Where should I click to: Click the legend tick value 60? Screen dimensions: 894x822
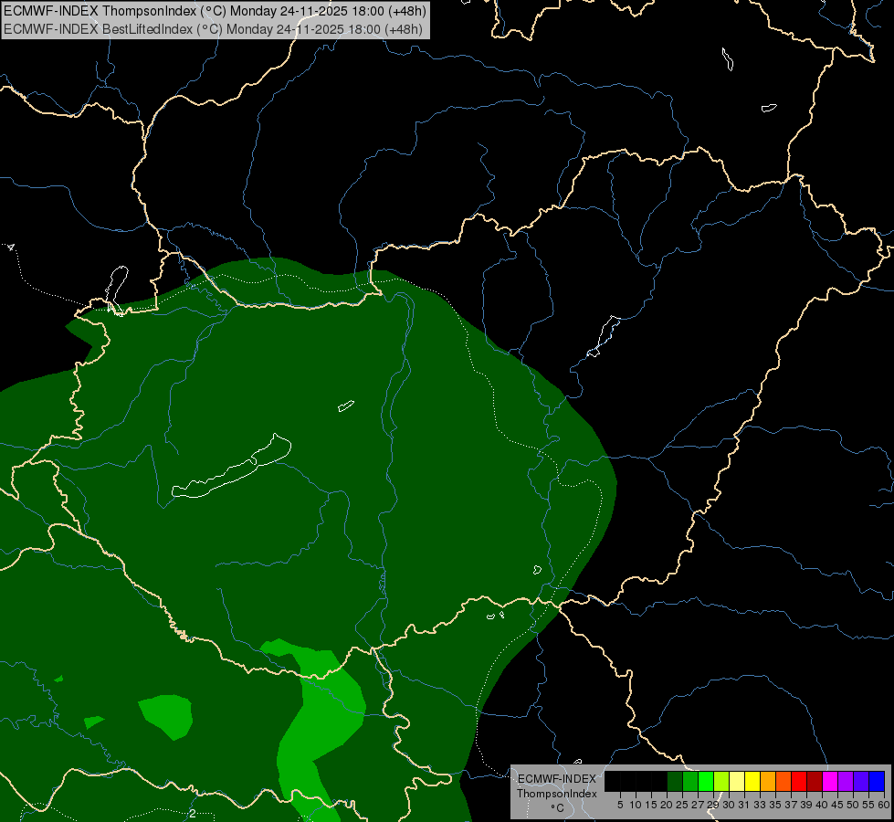[884, 805]
